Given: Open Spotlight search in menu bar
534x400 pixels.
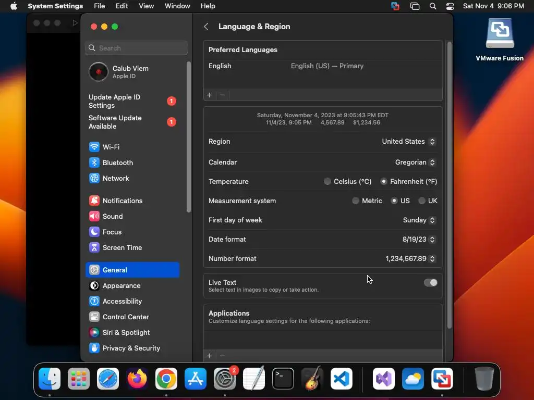Looking at the screenshot, I should click(433, 6).
